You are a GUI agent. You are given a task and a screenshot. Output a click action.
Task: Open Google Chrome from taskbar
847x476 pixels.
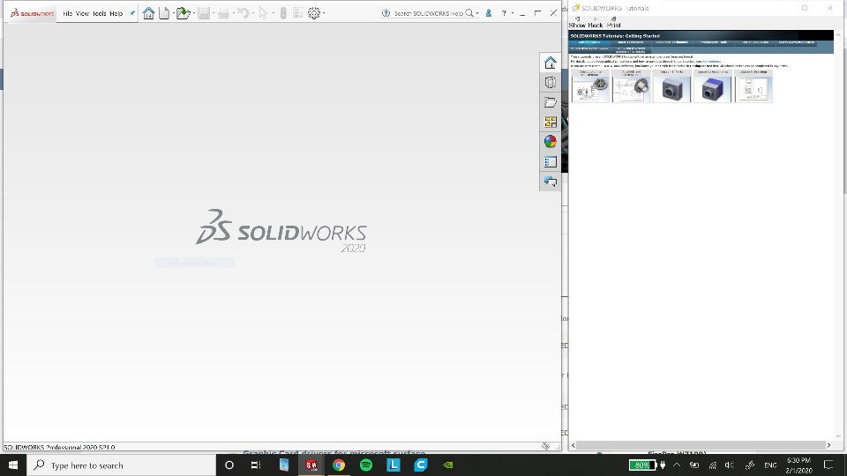point(339,465)
